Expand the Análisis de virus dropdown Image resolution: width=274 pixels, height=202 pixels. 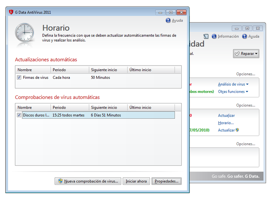[247, 84]
